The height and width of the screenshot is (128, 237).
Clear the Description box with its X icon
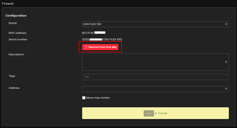226,62
